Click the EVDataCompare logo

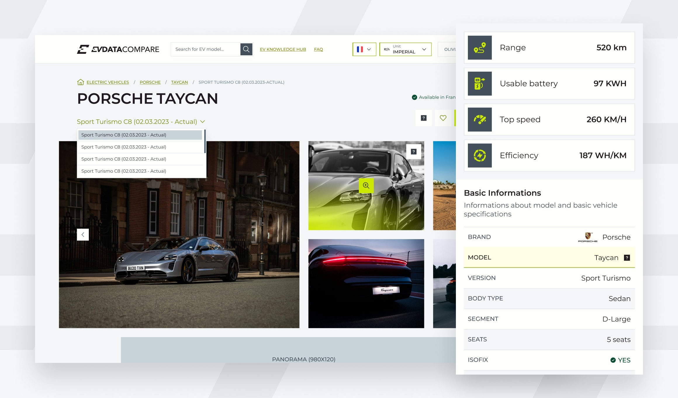(x=118, y=49)
